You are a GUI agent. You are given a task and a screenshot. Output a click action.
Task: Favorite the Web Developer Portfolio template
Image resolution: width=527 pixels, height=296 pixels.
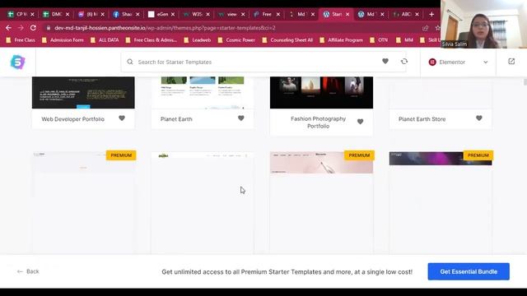[x=122, y=118]
